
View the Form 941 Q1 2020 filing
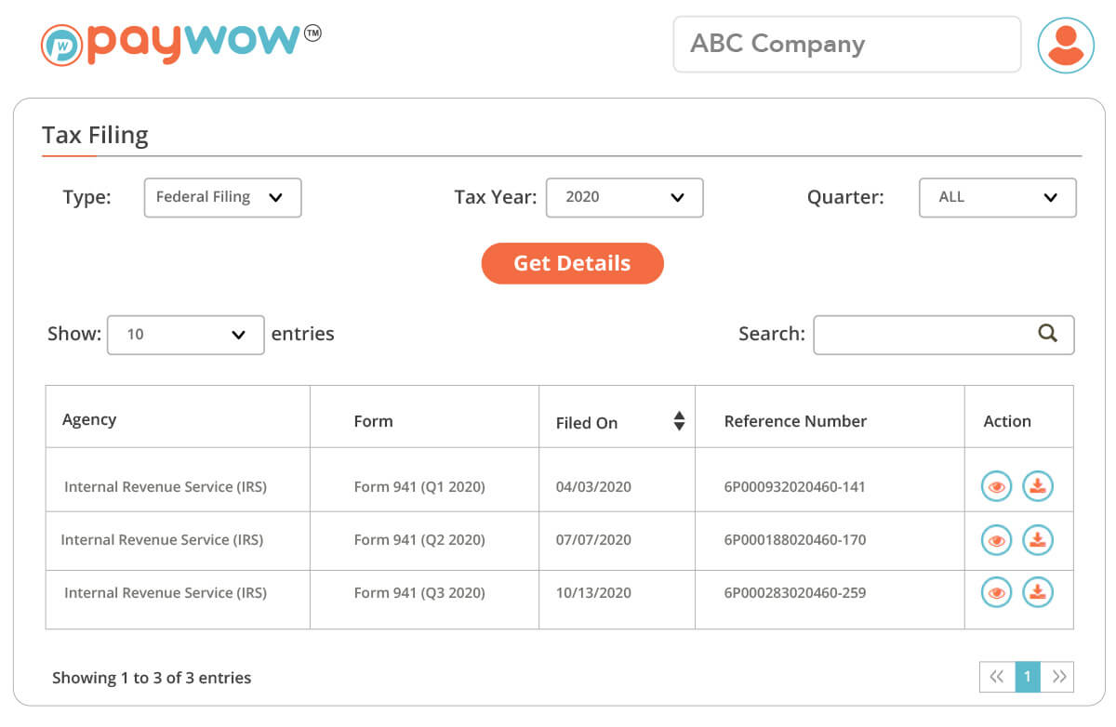tap(996, 486)
